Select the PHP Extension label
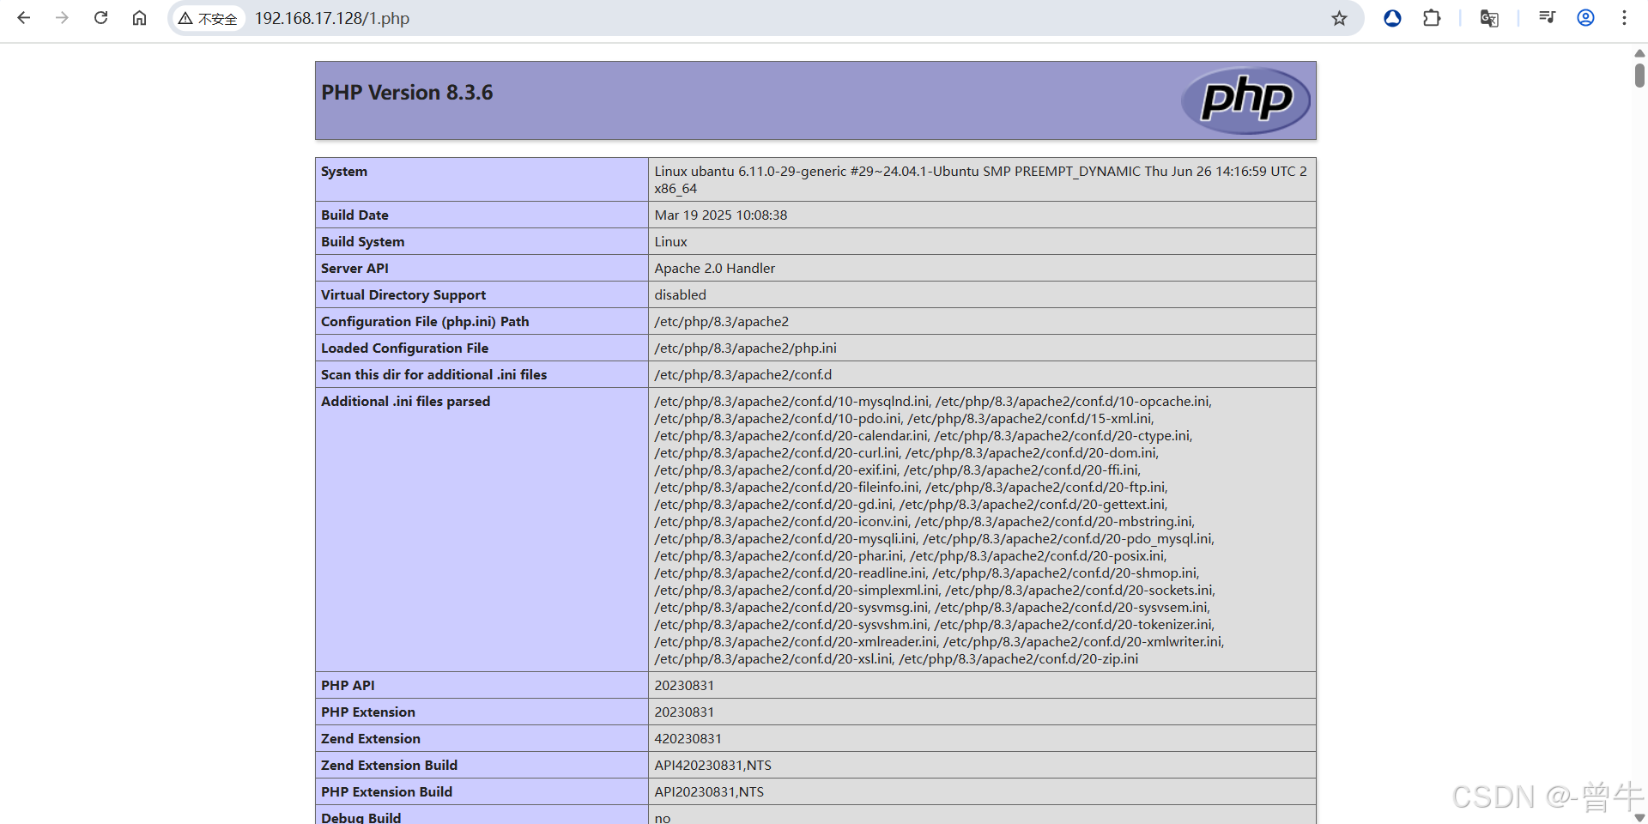This screenshot has height=824, width=1648. [368, 712]
